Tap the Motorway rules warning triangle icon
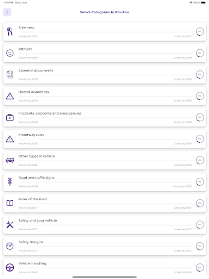The height and width of the screenshot is (279, 209). tap(10, 139)
